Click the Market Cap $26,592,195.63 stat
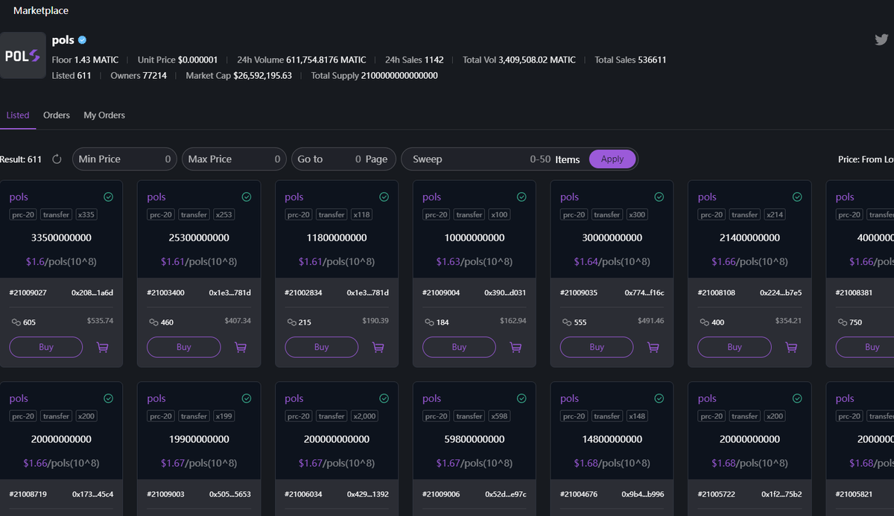The width and height of the screenshot is (894, 516). [x=238, y=75]
